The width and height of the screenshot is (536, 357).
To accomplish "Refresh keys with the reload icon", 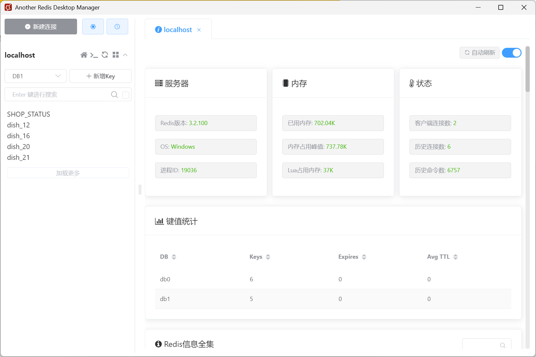I will click(105, 55).
